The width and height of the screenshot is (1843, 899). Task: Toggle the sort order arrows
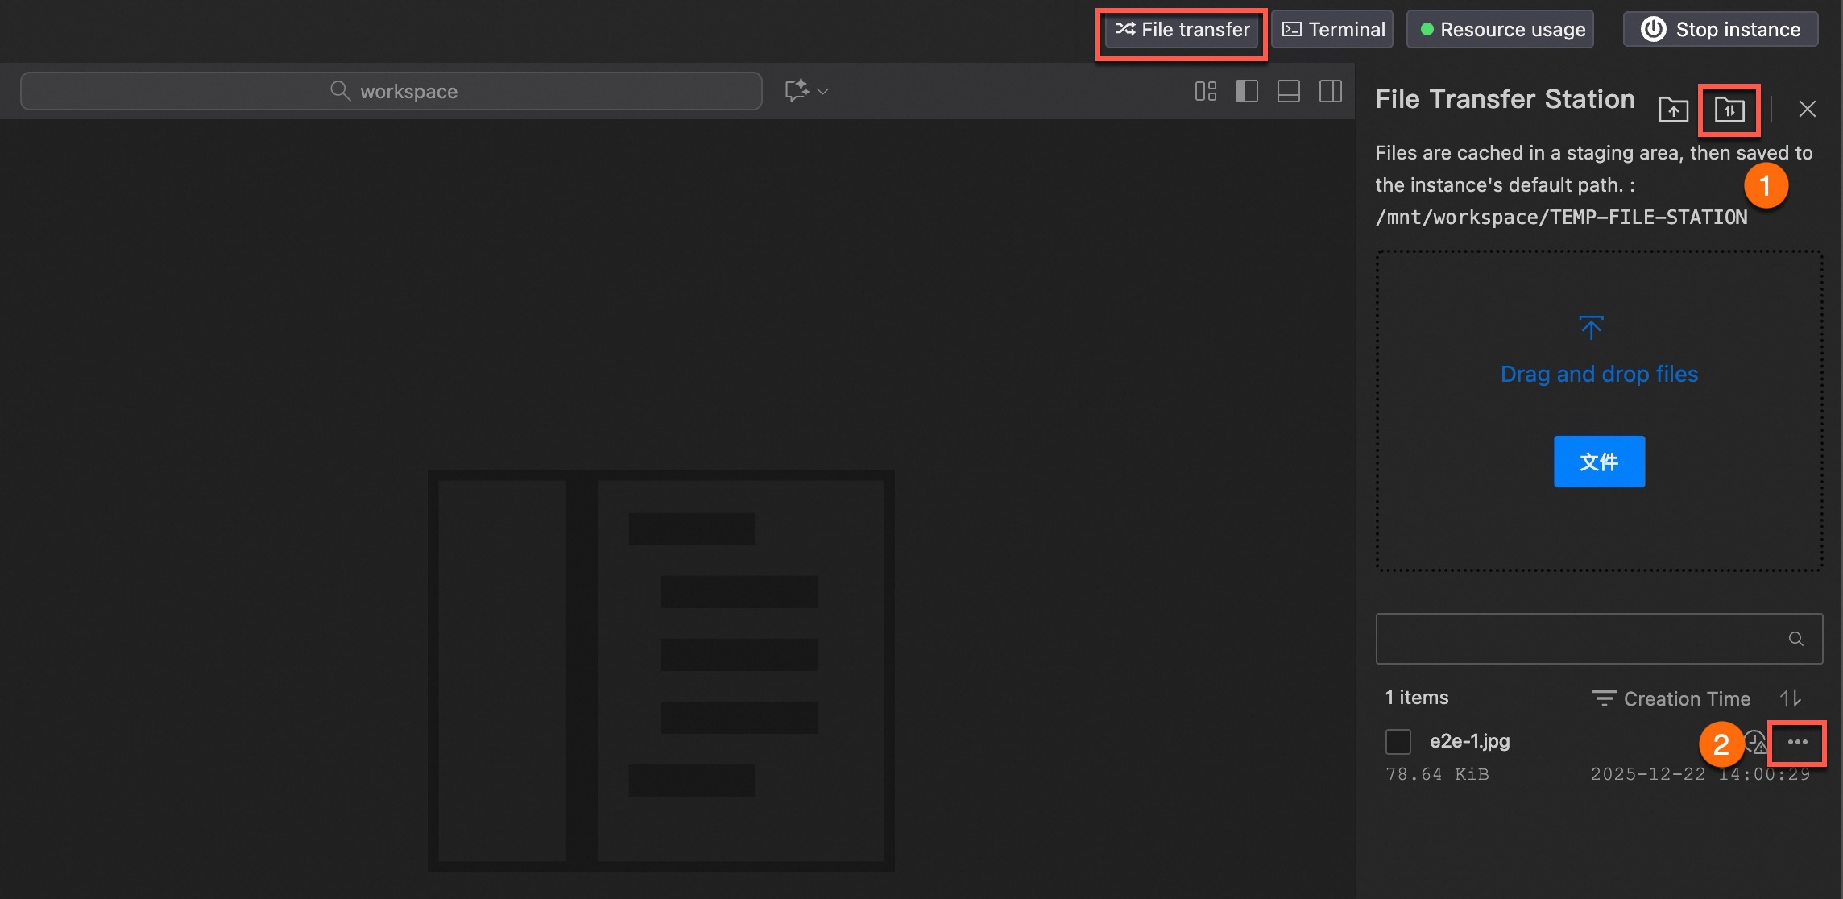(x=1790, y=698)
